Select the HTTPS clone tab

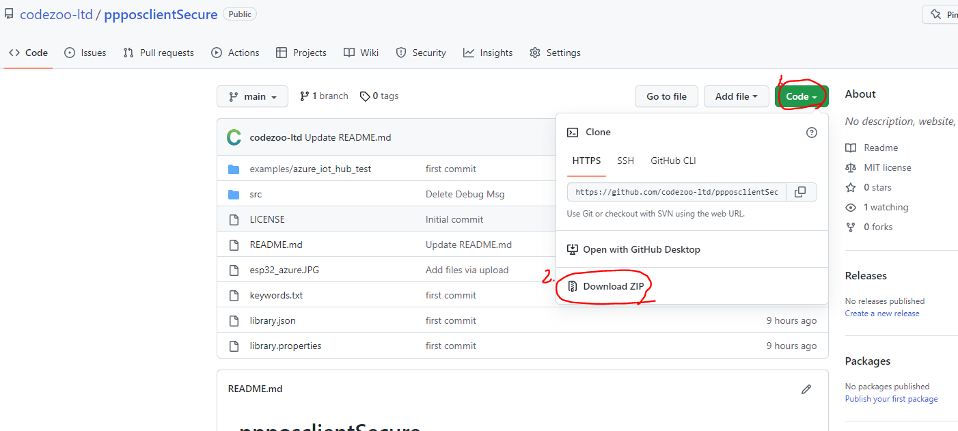click(586, 161)
